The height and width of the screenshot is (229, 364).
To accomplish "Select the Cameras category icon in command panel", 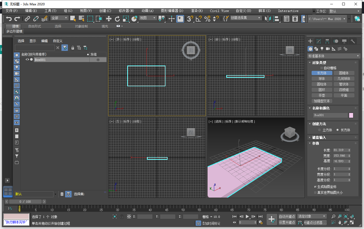I will [328, 49].
